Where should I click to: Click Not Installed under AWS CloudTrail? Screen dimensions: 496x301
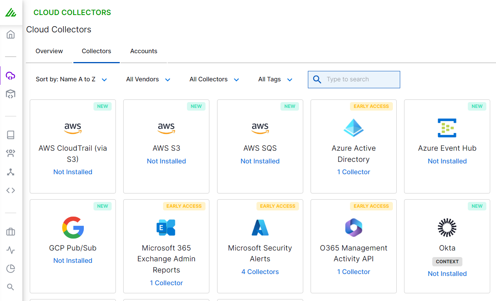click(73, 172)
